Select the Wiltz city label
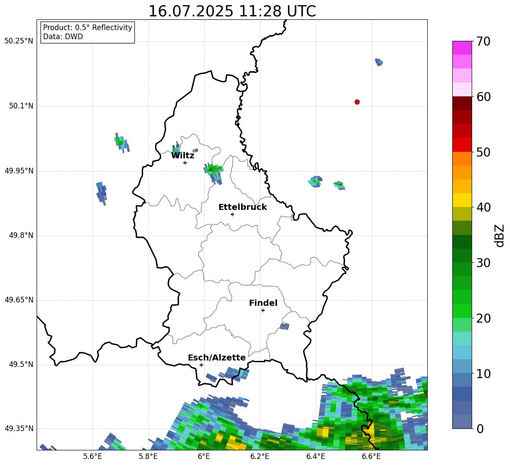 (183, 156)
